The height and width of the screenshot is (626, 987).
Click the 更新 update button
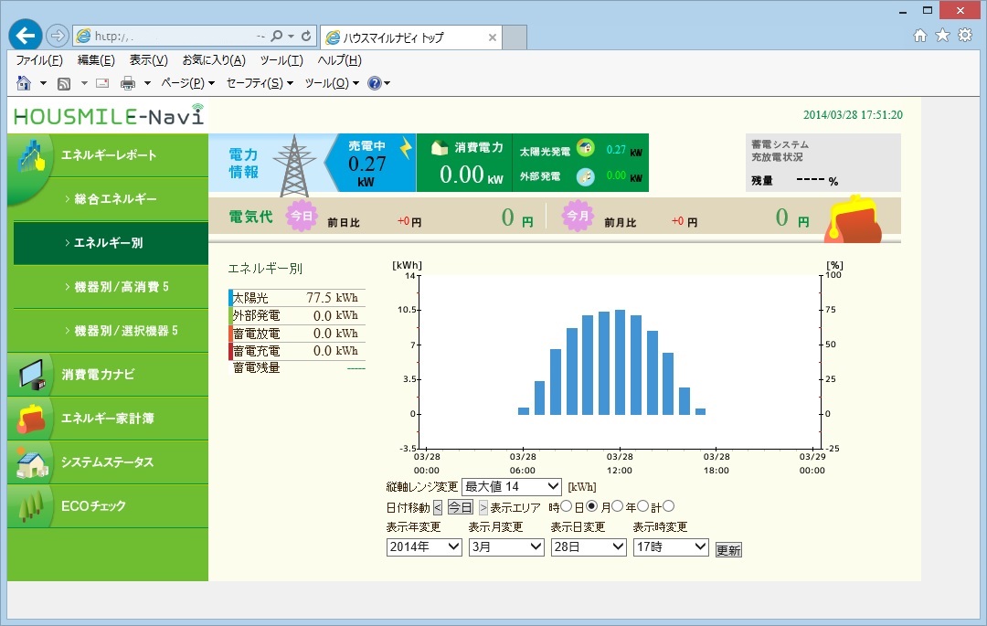(x=728, y=550)
